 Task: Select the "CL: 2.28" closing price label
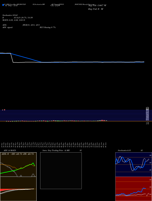(x=55, y=5)
